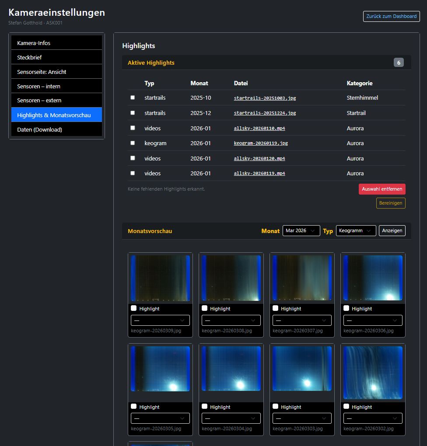
Task: Open the keogram-20260309.jpg thumbnail preview
Action: (x=160, y=278)
